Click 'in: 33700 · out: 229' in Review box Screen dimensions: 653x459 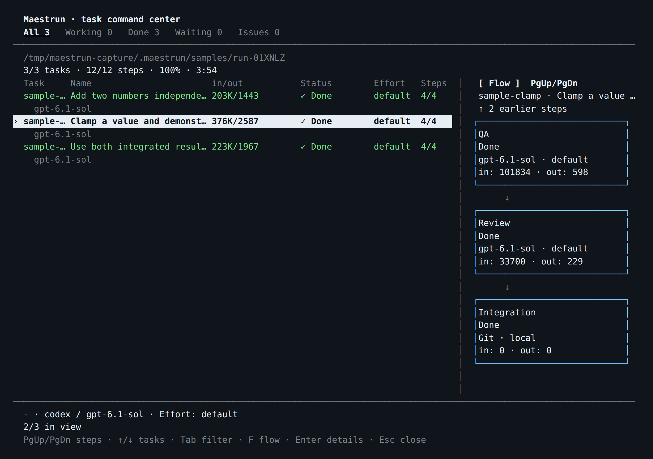pos(531,261)
